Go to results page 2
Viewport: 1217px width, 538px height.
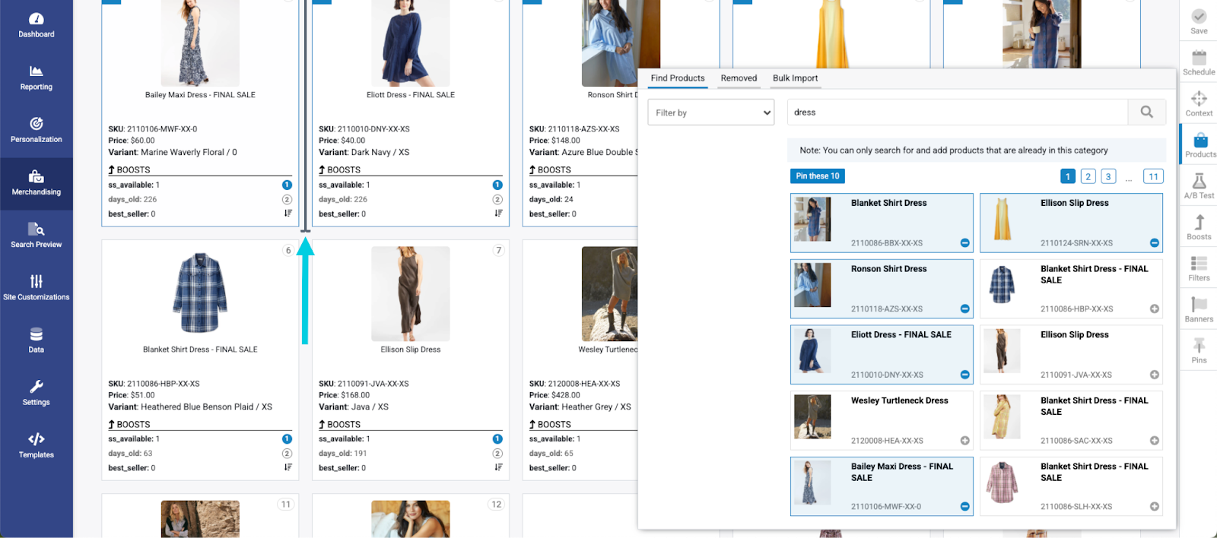coord(1088,176)
